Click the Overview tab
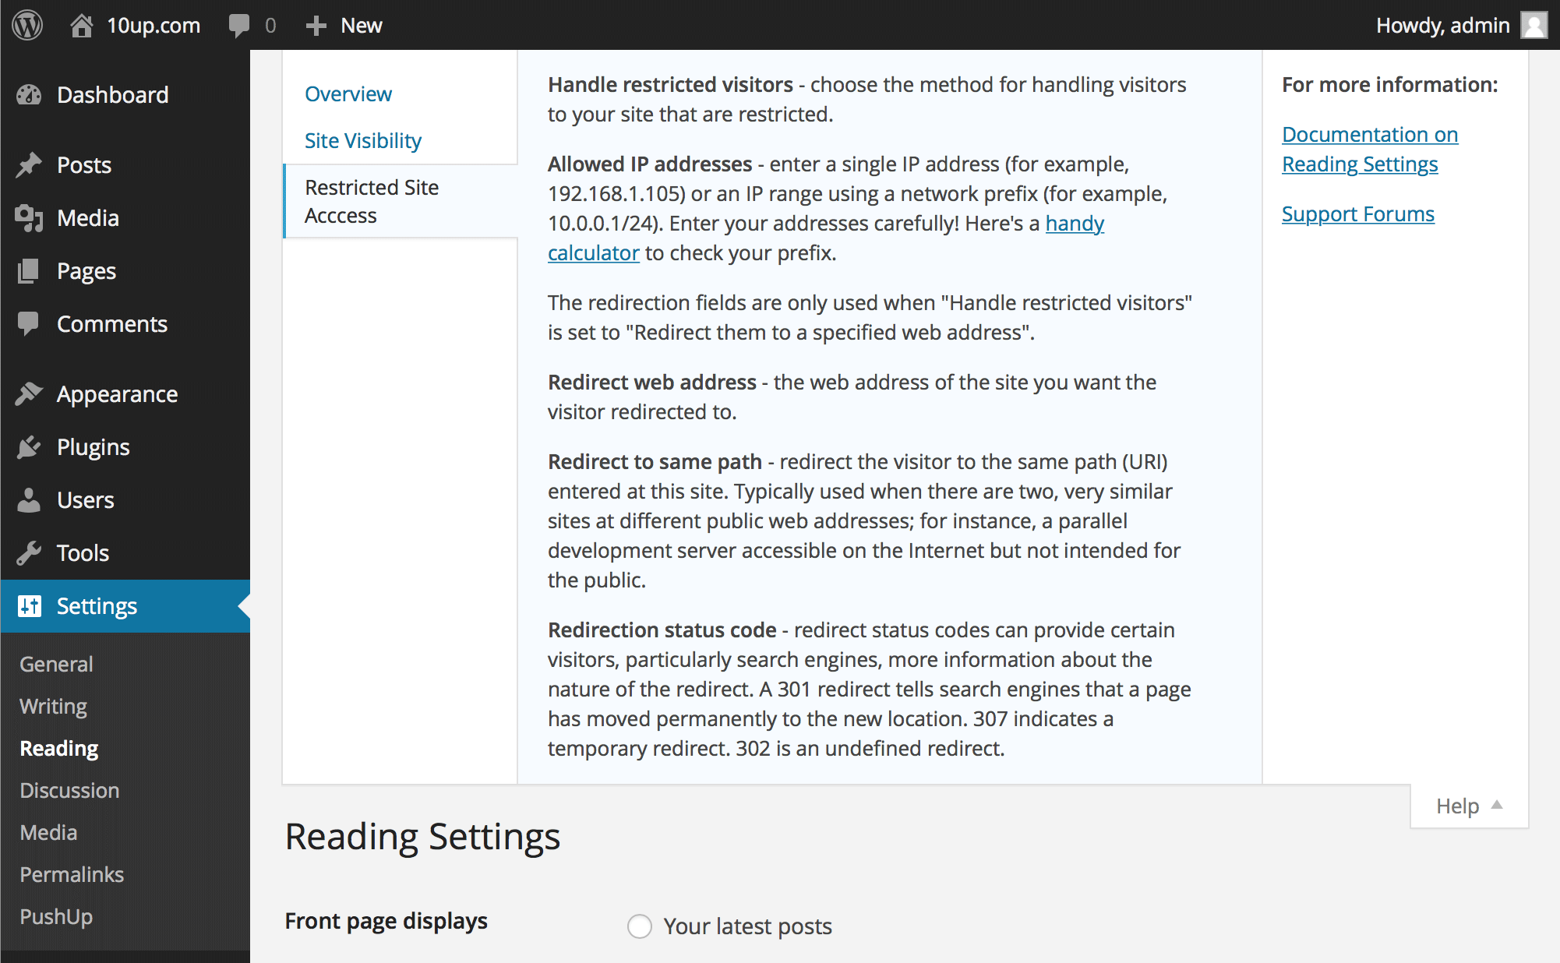 [x=348, y=95]
